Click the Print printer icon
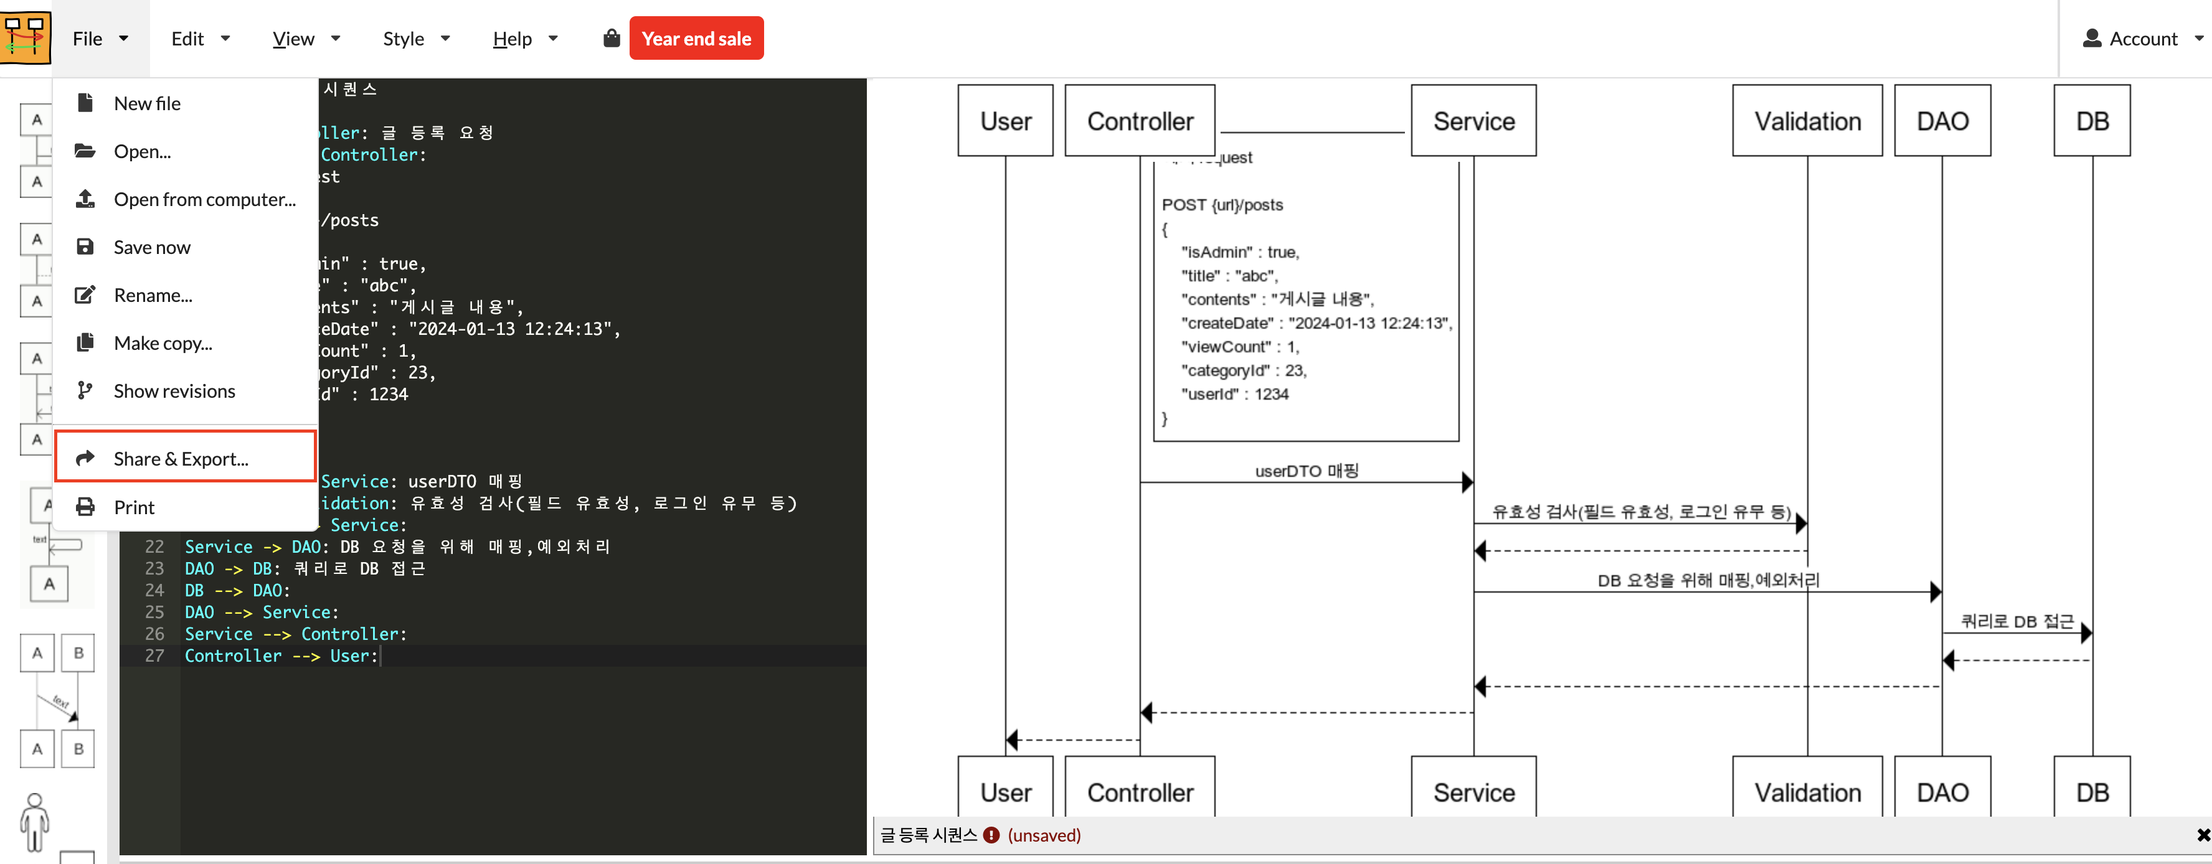2212x864 pixels. click(85, 506)
